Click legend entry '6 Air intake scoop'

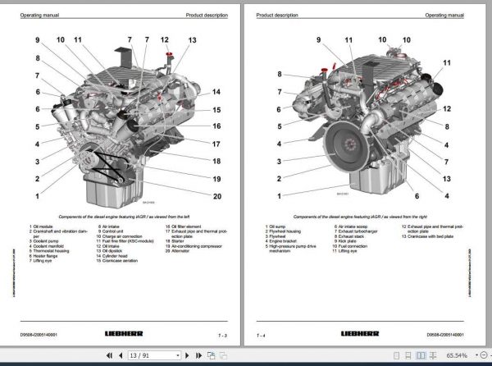351,226
